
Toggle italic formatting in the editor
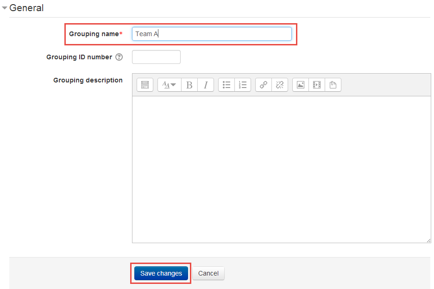pyautogui.click(x=206, y=85)
